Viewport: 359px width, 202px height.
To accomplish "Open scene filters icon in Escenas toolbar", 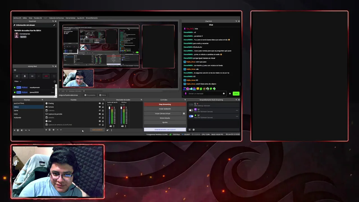I will 22,130.
